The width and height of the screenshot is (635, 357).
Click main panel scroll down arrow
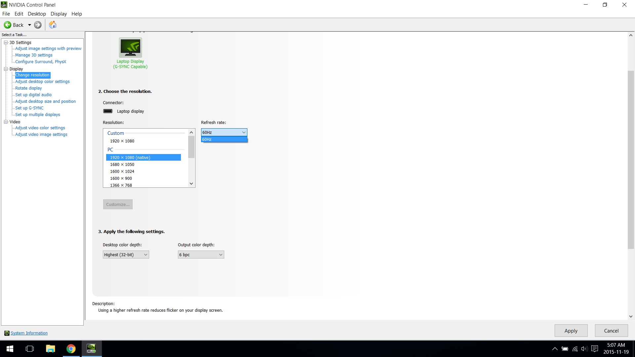click(631, 316)
